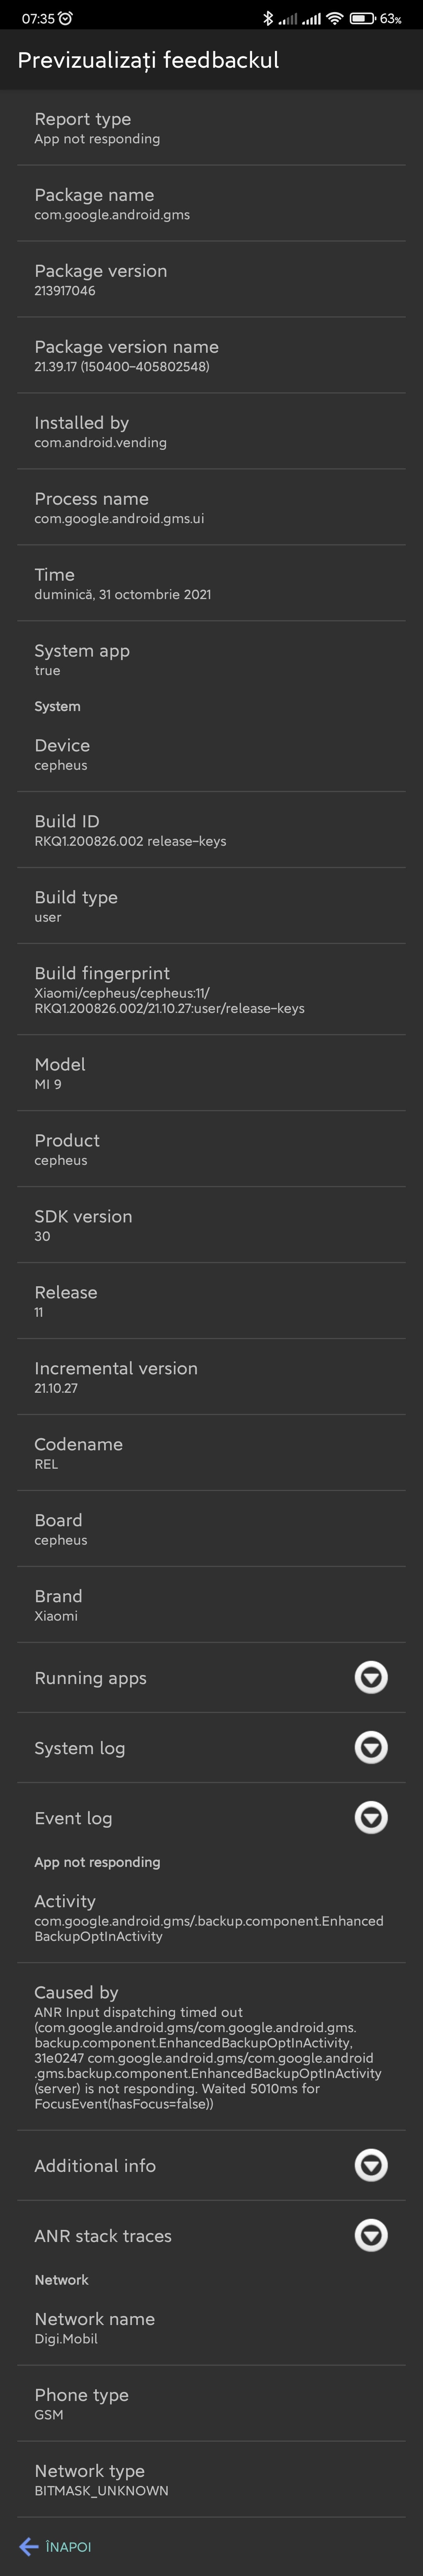The image size is (423, 2576).
Task: Select the Report type entry
Action: click(x=211, y=128)
